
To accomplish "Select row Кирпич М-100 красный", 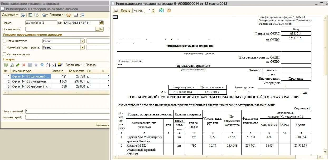I will [31, 86].
